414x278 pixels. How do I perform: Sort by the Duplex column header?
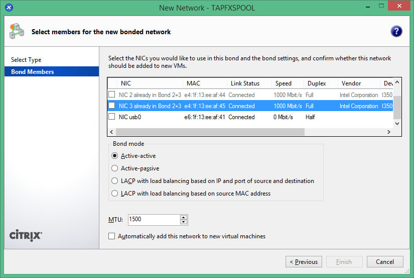pos(321,83)
